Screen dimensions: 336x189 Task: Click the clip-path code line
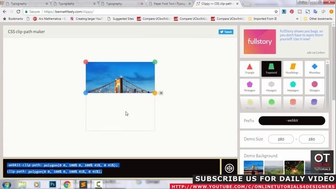(55, 172)
